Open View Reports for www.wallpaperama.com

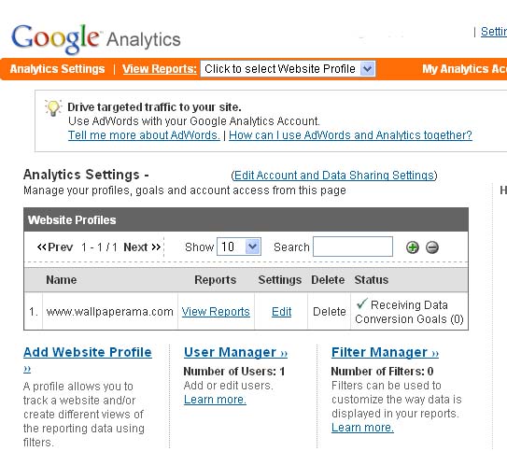pyautogui.click(x=216, y=312)
